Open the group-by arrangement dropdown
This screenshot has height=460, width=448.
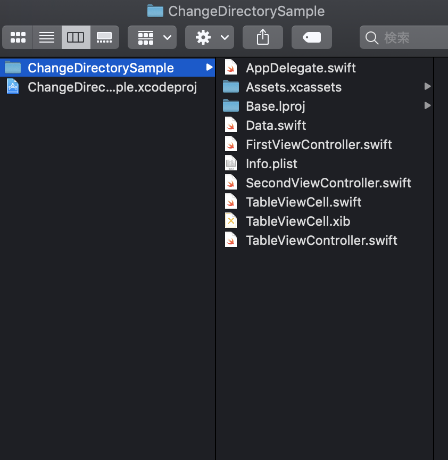(152, 37)
